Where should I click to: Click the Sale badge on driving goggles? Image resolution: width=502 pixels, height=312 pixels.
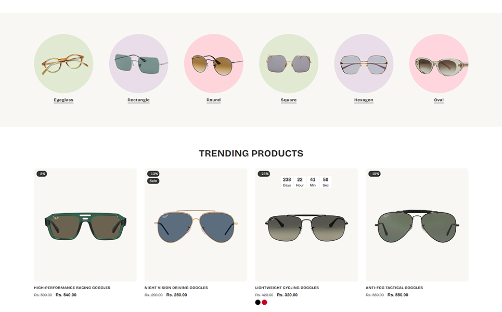(153, 181)
